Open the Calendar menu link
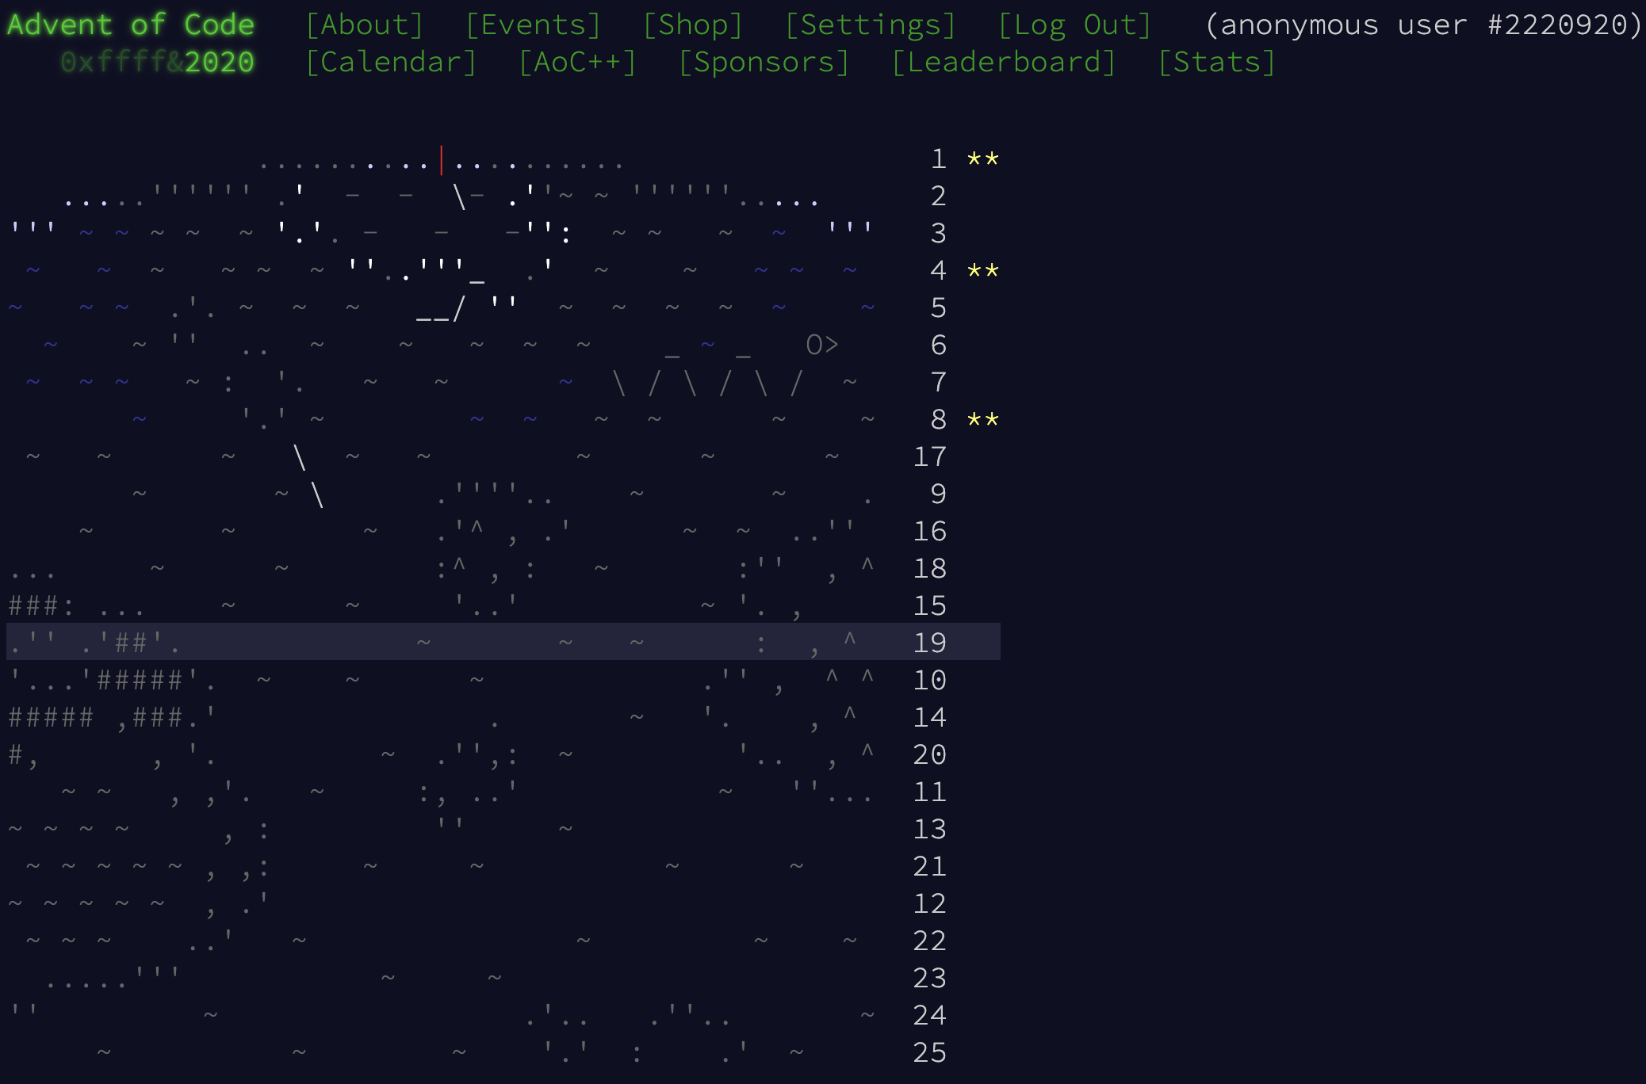This screenshot has width=1646, height=1084. pos(391,63)
